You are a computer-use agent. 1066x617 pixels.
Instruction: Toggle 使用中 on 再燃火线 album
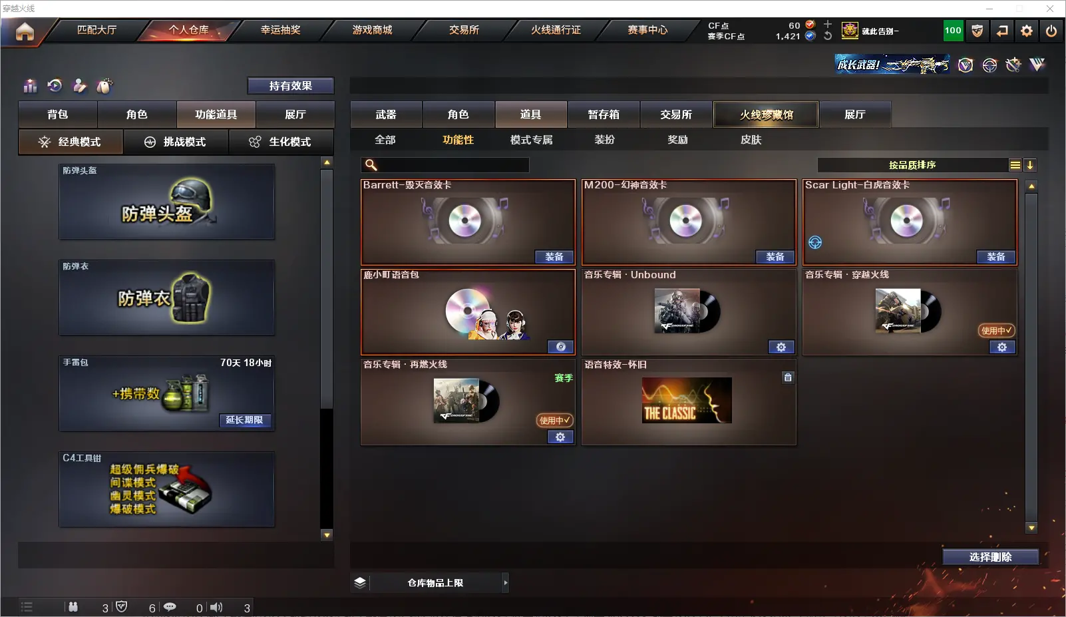(x=554, y=420)
